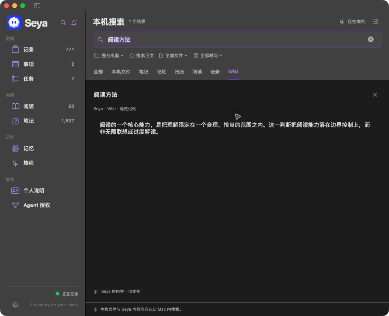Screen dimensions: 389x316
Task: Switch to the 本机文件 tab
Action: [121, 72]
